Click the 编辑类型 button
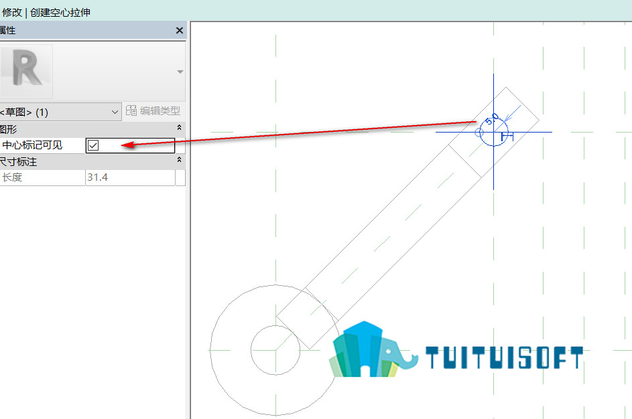This screenshot has height=419, width=632. (153, 110)
